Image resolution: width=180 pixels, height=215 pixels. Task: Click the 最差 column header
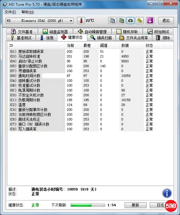[x=90, y=45]
